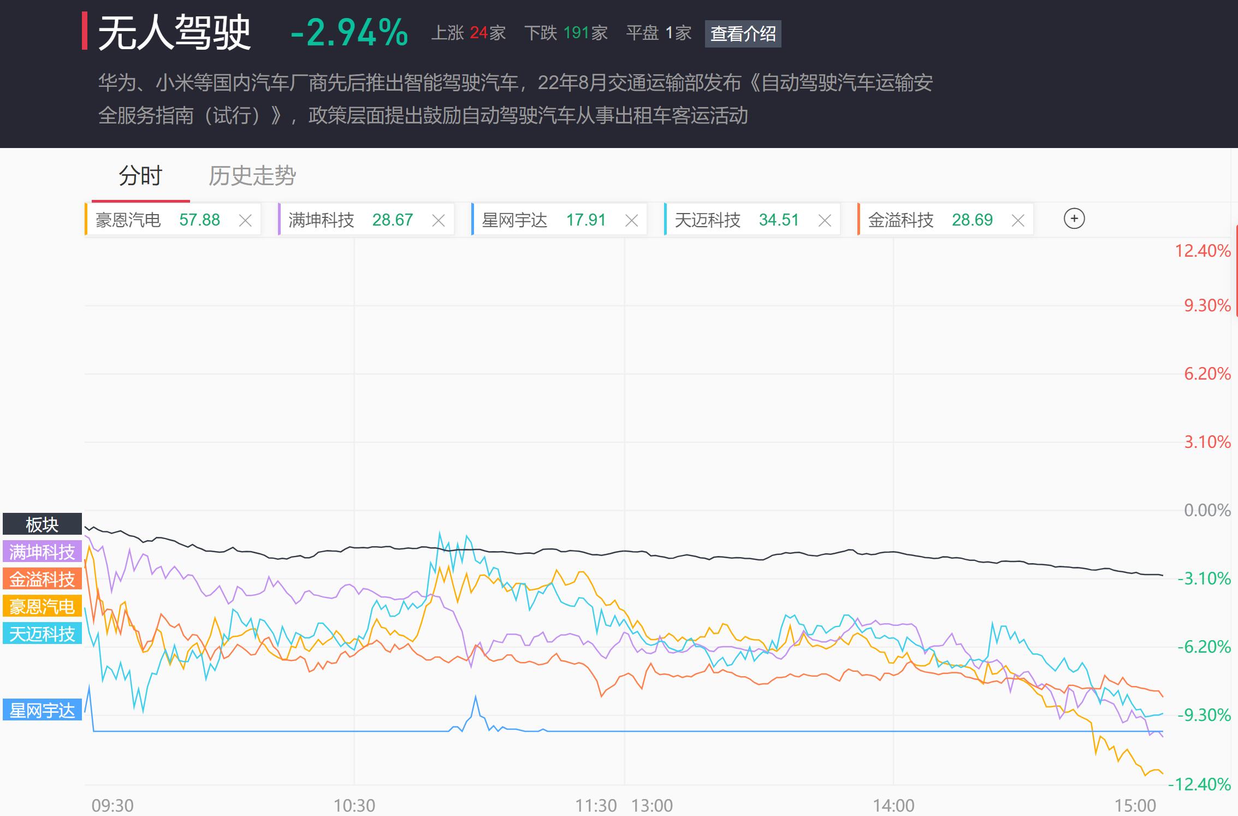1238x816 pixels.
Task: Switch to the 历史走势 tab
Action: [x=252, y=176]
